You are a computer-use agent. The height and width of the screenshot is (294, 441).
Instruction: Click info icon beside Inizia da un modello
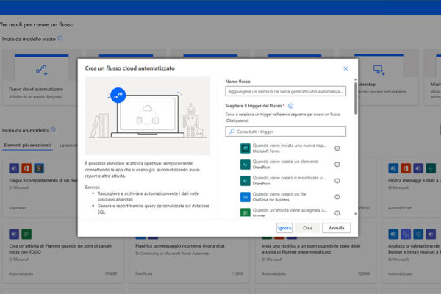coord(53,130)
